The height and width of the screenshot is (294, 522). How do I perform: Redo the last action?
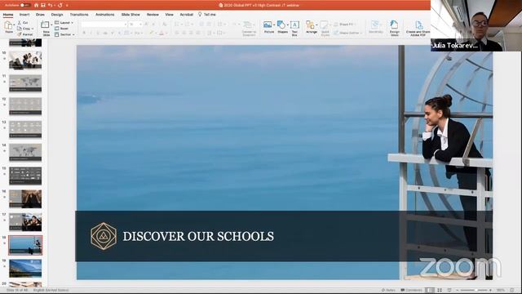(60, 6)
